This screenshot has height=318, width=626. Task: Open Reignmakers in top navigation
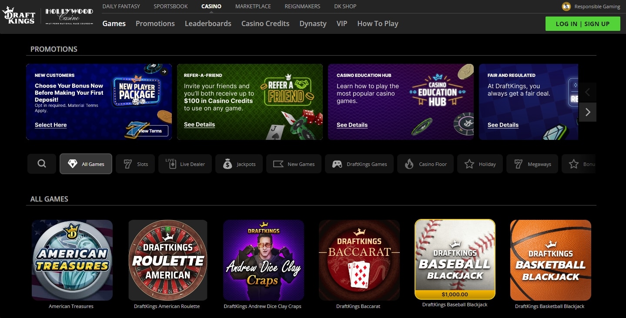302,6
